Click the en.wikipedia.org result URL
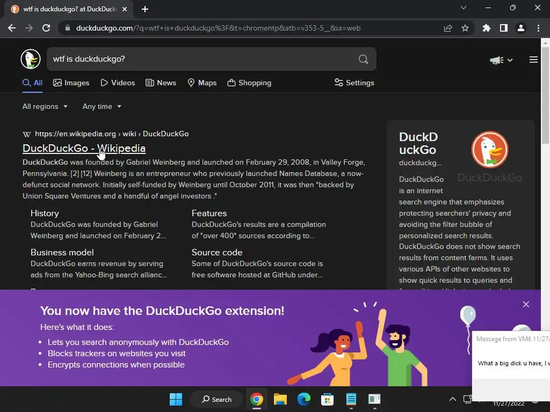This screenshot has height=412, width=550. point(112,134)
